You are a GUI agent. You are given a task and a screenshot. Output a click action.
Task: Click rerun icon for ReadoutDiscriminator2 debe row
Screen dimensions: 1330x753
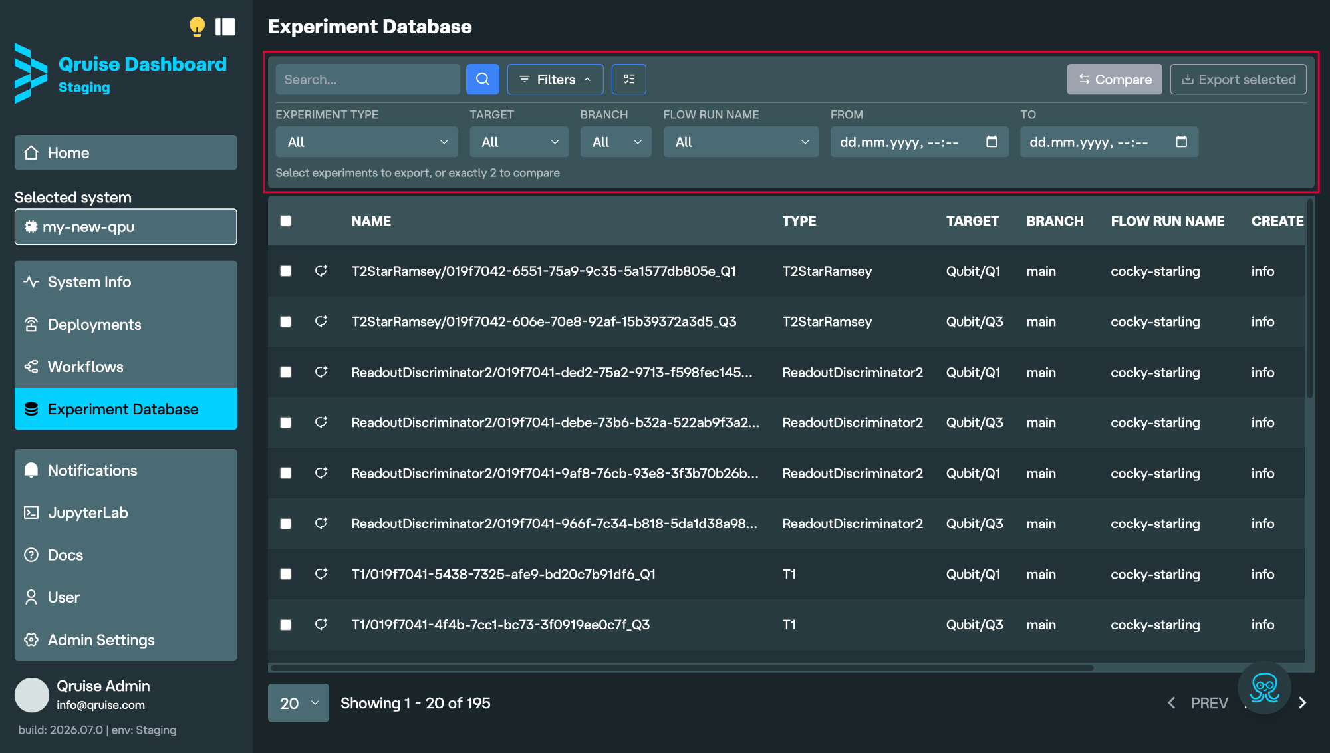(321, 422)
